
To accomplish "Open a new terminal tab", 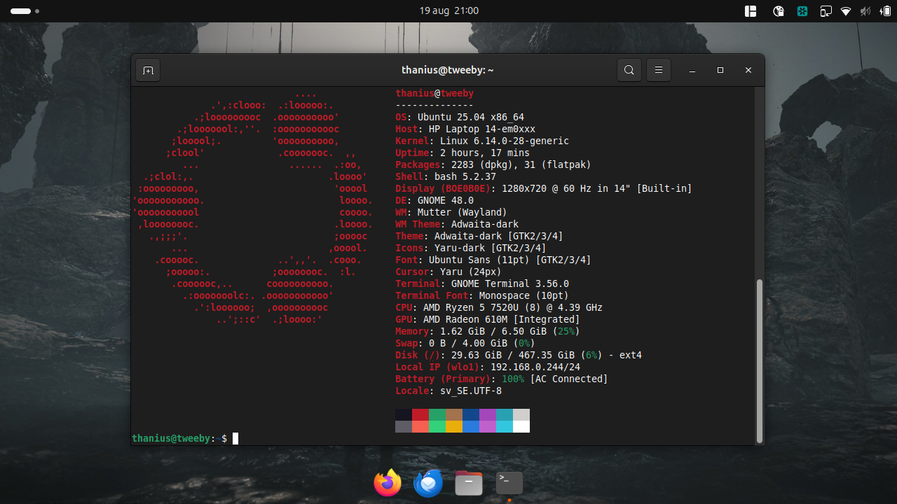I will tap(148, 70).
